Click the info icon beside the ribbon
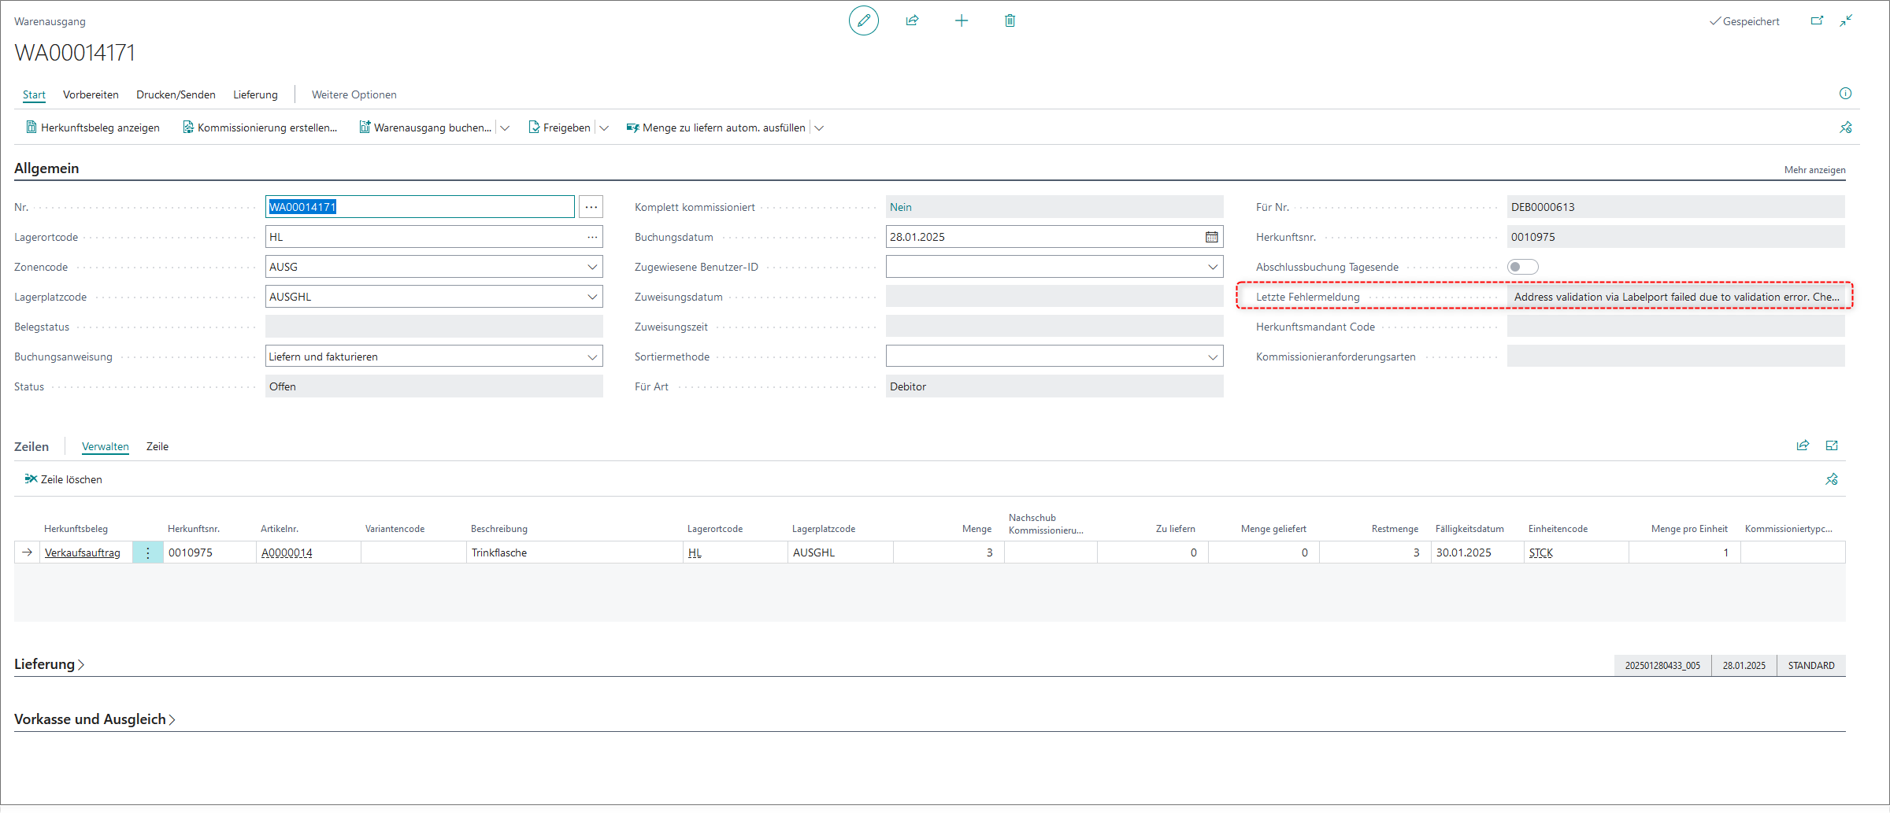The width and height of the screenshot is (1890, 813). 1845,94
